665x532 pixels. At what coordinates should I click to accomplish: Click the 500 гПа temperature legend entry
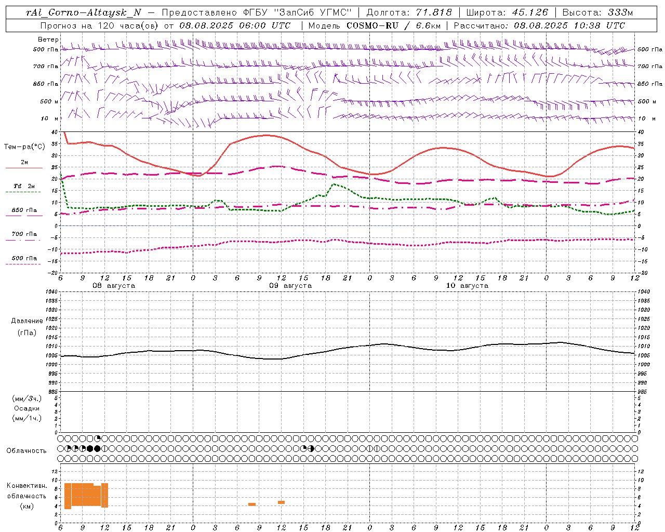point(24,258)
